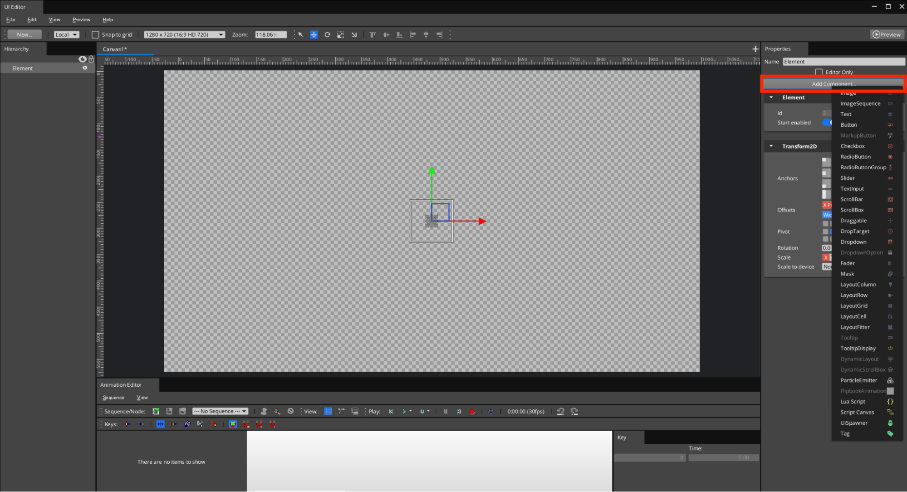Open the File menu
The width and height of the screenshot is (907, 492).
[11, 20]
